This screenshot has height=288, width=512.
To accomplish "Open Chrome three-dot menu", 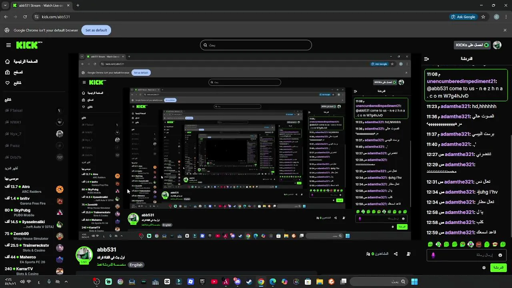I will (x=505, y=17).
